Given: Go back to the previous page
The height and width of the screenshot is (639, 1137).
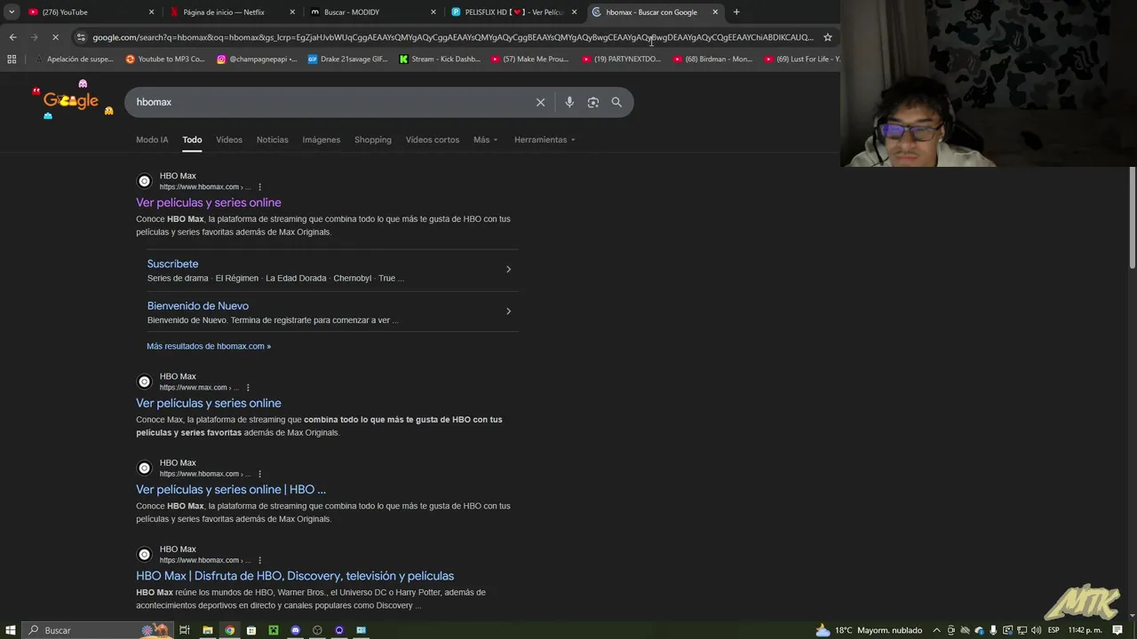Looking at the screenshot, I should click(x=12, y=37).
